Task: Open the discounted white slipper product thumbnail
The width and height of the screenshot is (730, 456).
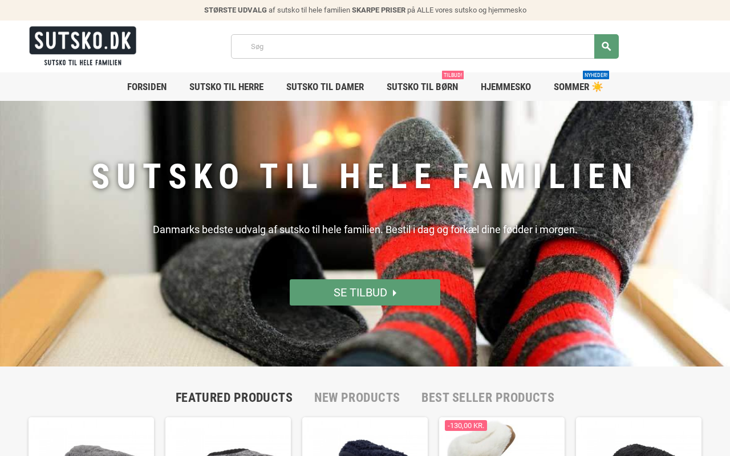Action: (502, 438)
